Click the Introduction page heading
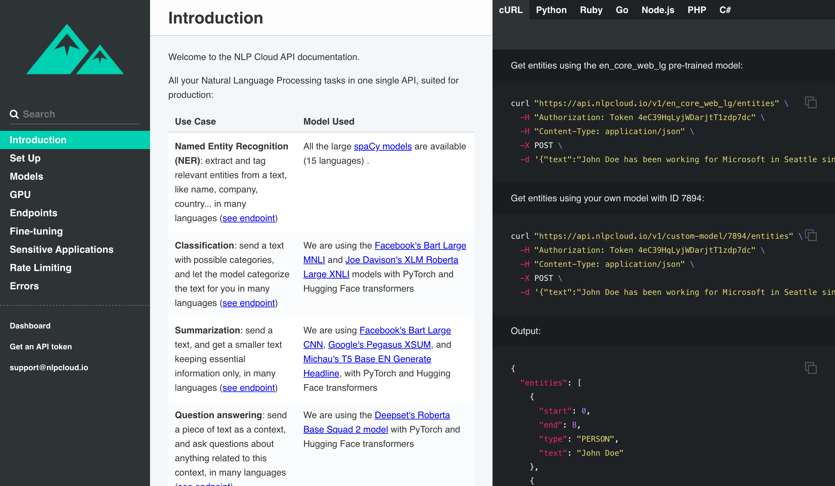The height and width of the screenshot is (486, 835). [x=216, y=18]
